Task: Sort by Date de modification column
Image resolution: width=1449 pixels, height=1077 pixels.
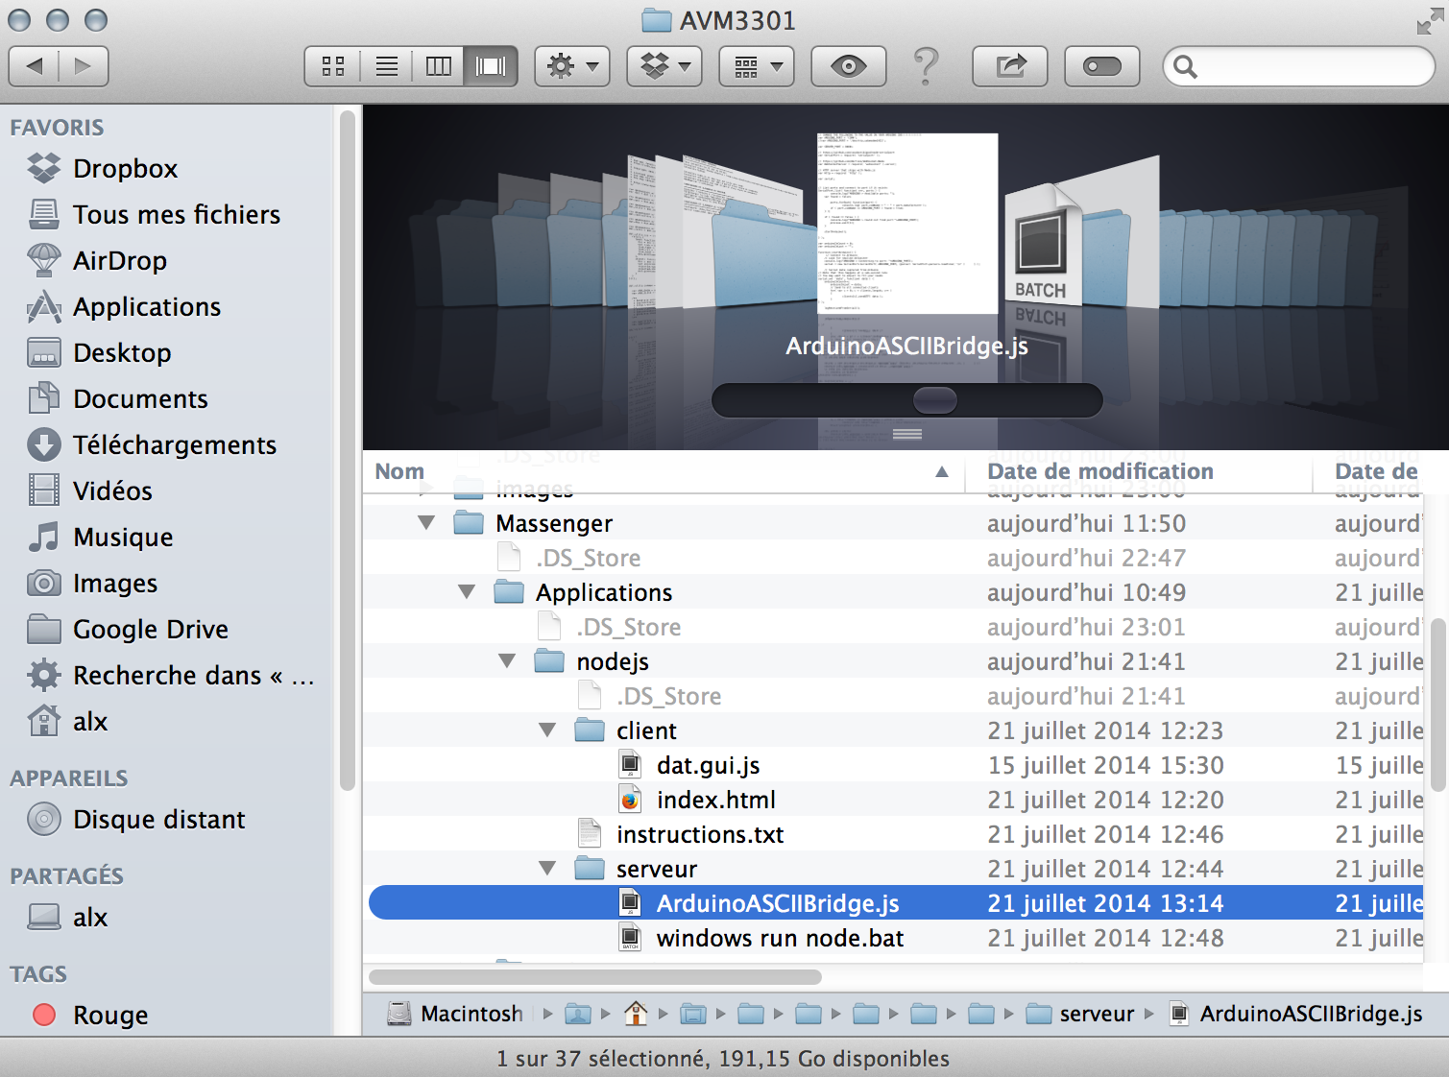Action: [1100, 471]
